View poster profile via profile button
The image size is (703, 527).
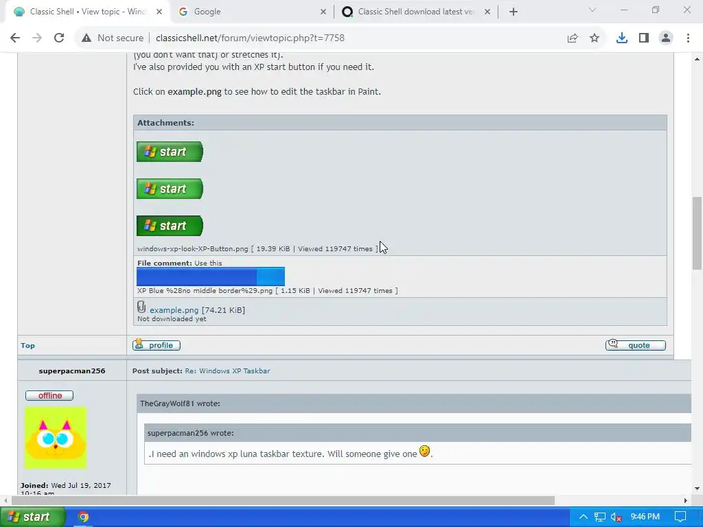[x=157, y=345]
